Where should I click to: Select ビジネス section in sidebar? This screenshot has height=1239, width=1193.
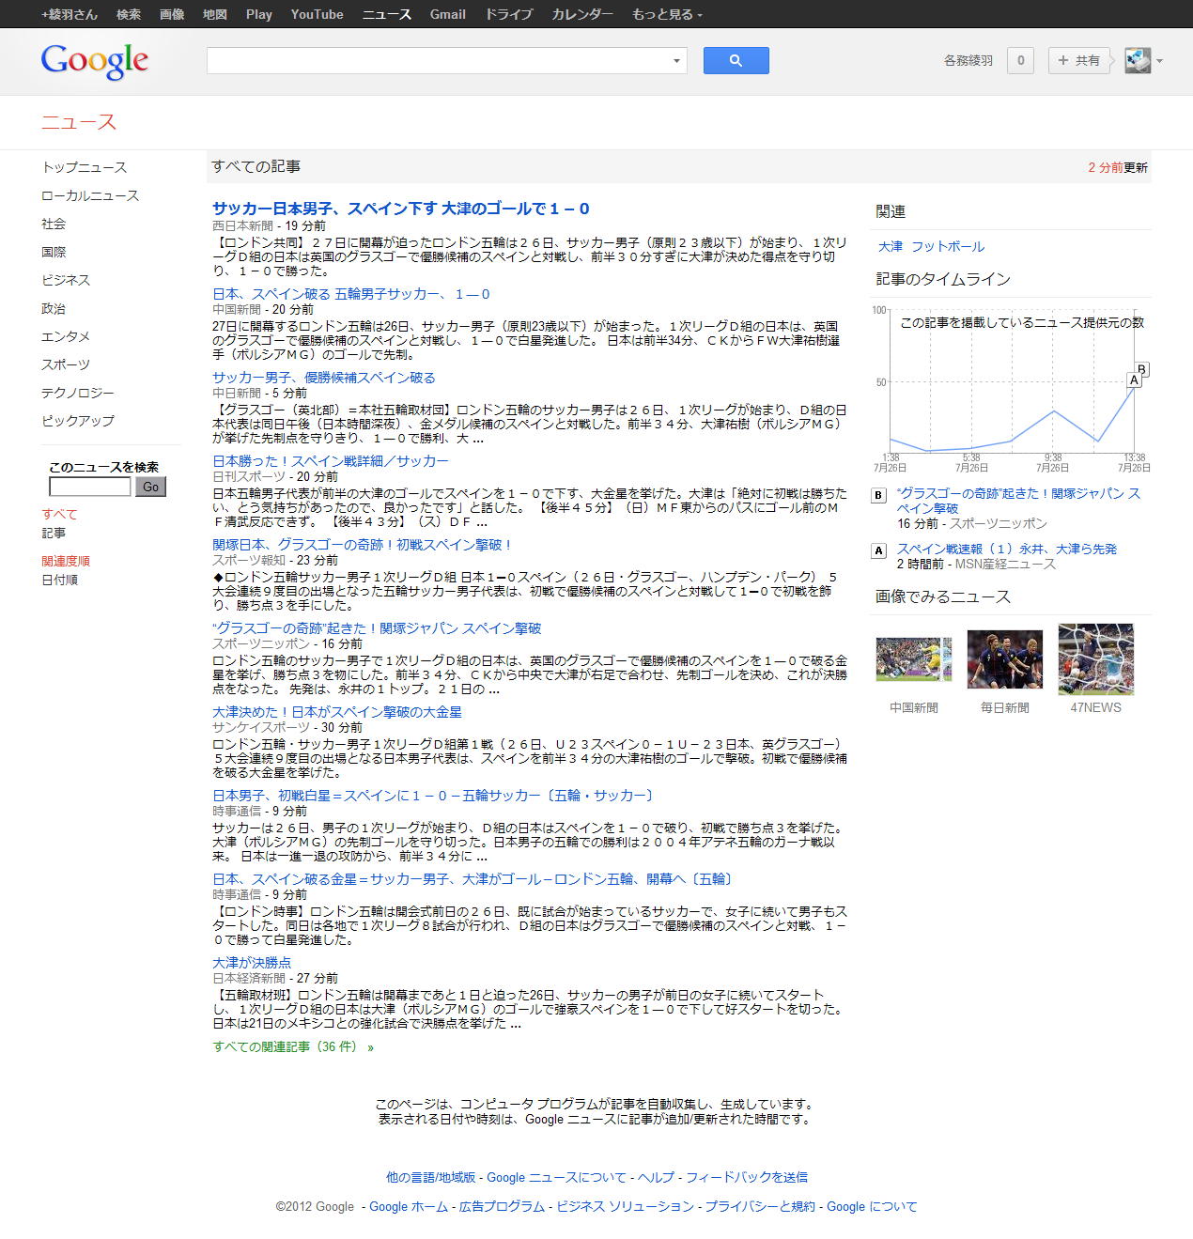click(66, 280)
